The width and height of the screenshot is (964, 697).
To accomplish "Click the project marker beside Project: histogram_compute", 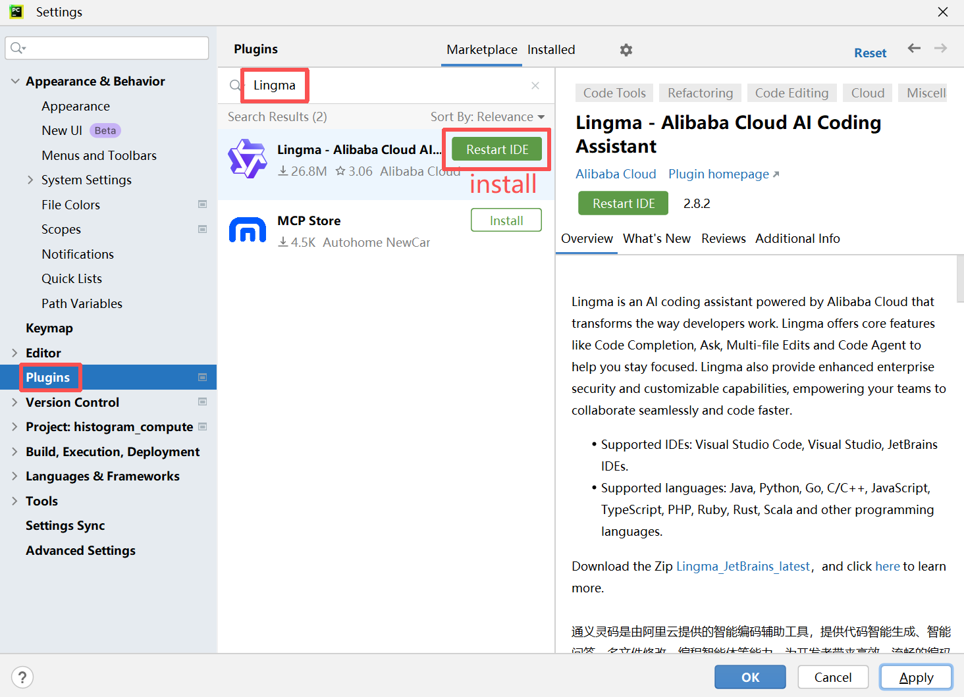I will click(x=203, y=426).
